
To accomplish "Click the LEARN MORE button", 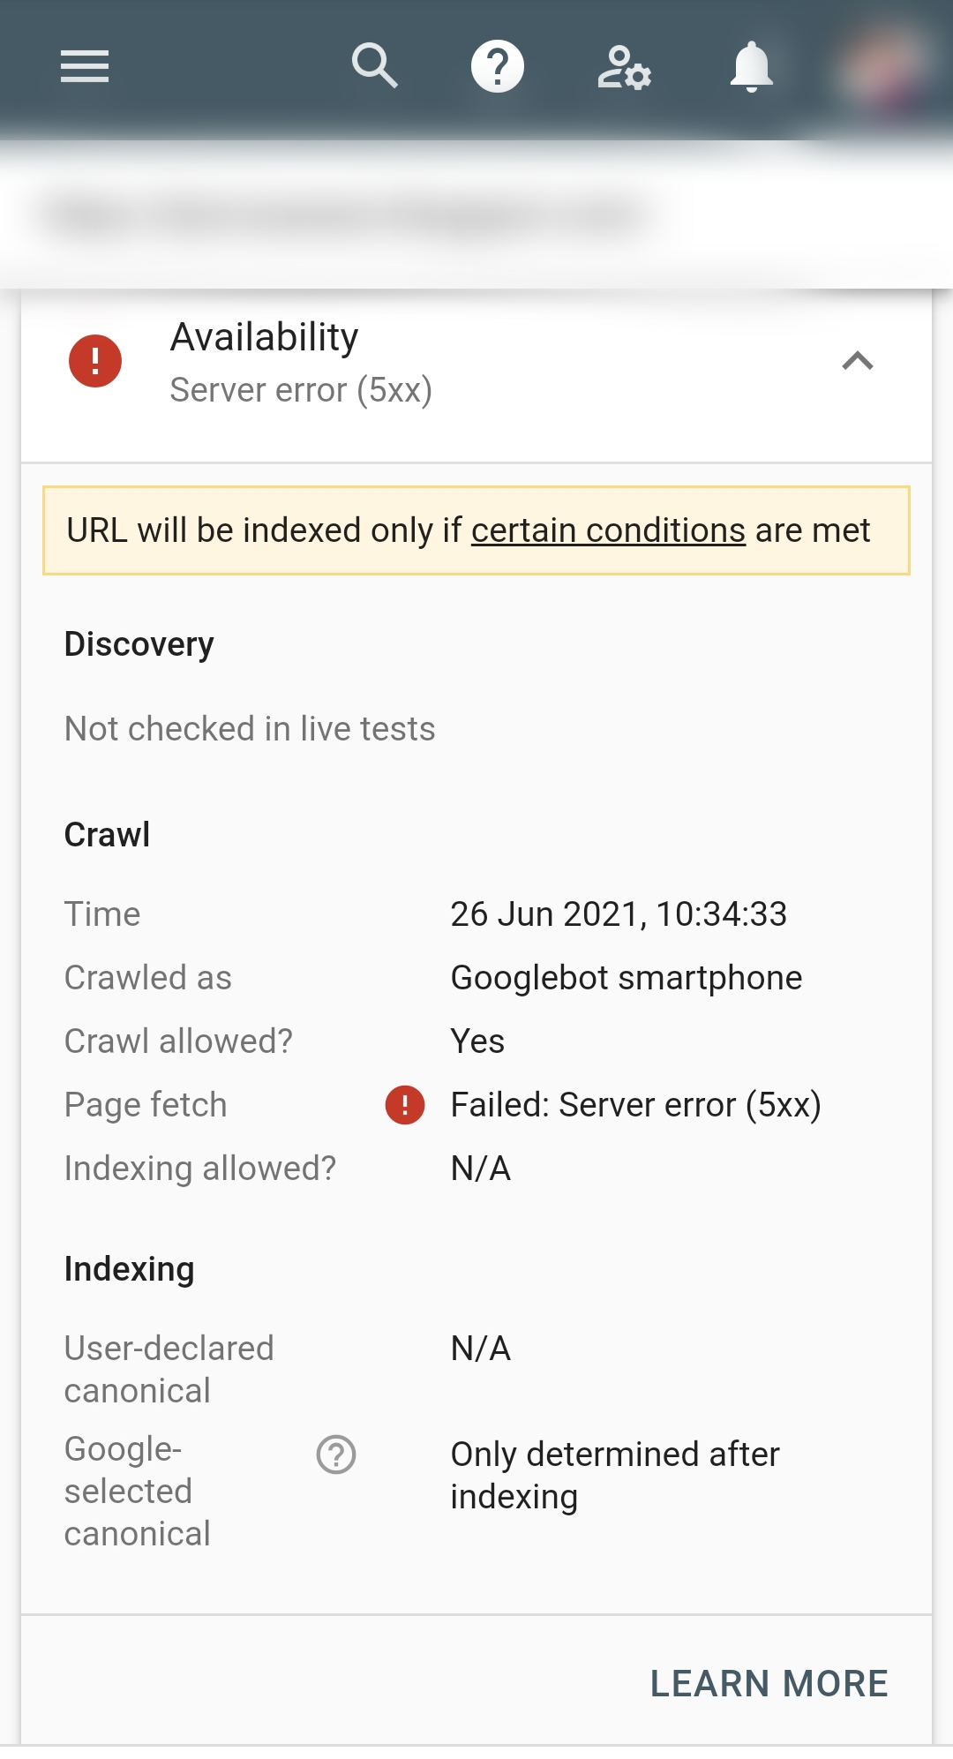I will 769,1683.
